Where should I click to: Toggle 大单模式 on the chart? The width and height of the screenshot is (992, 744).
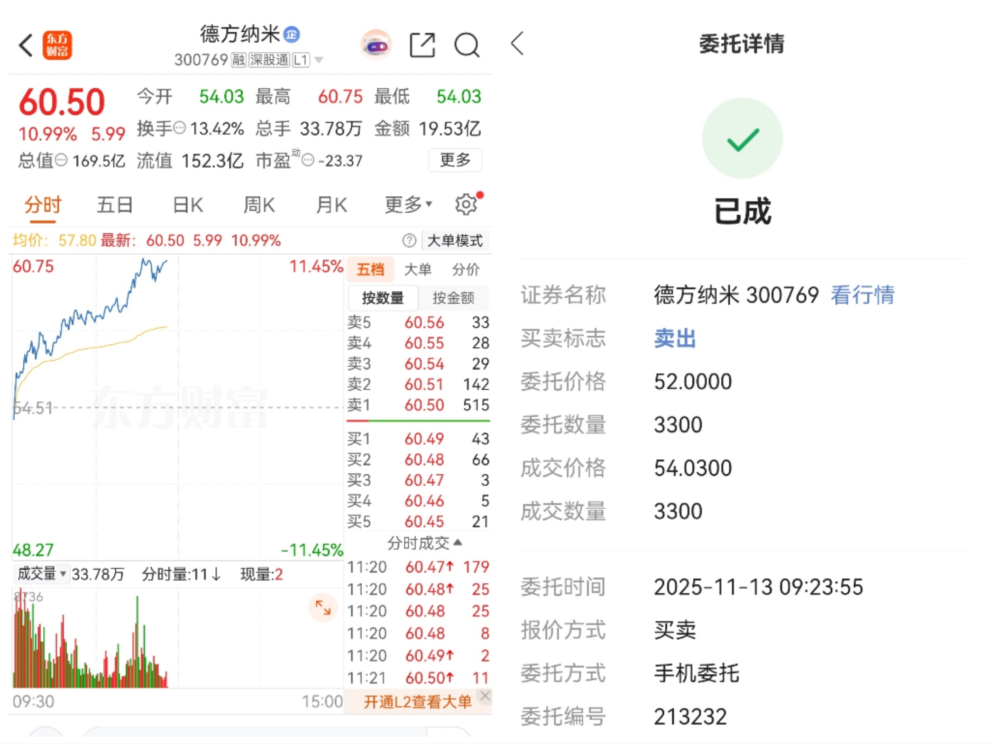[455, 240]
